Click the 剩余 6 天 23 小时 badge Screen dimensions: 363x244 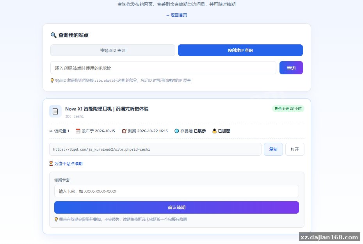click(288, 109)
